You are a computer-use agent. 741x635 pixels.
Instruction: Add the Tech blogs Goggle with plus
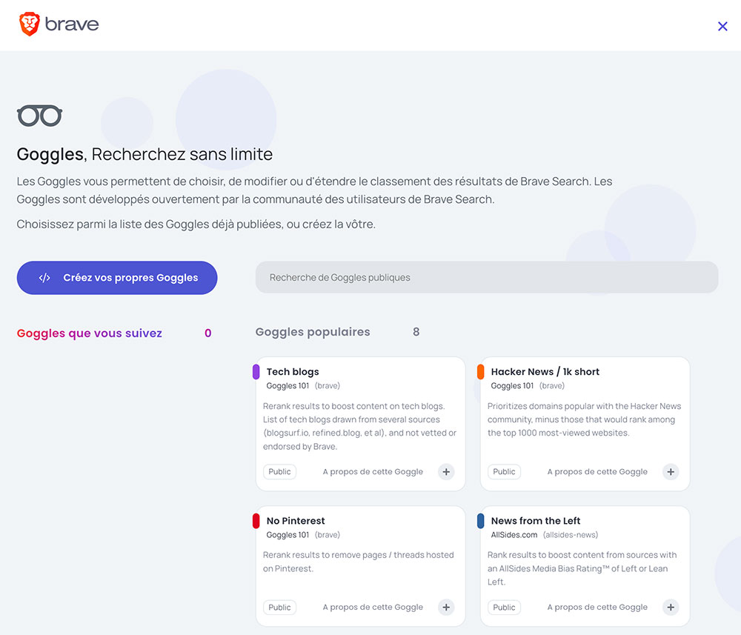click(x=446, y=471)
